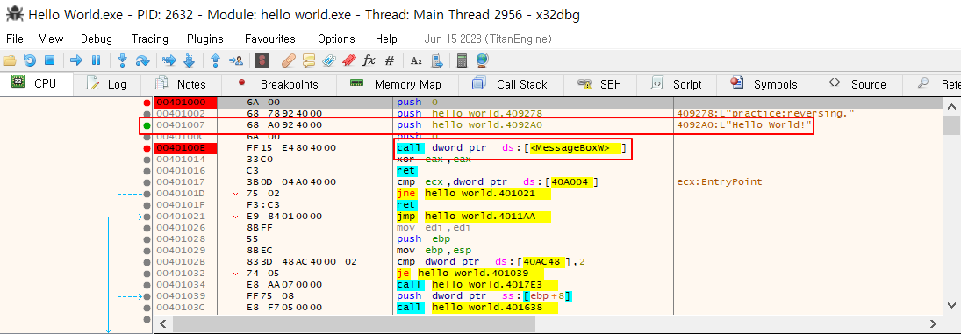Open the Favourites menu
The height and width of the screenshot is (334, 961).
point(269,39)
